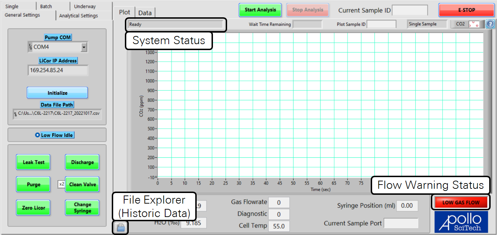Run the Leak Test
The width and height of the screenshot is (497, 235).
click(x=34, y=162)
